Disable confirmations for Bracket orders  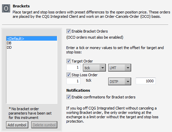pyautogui.click(x=68, y=97)
